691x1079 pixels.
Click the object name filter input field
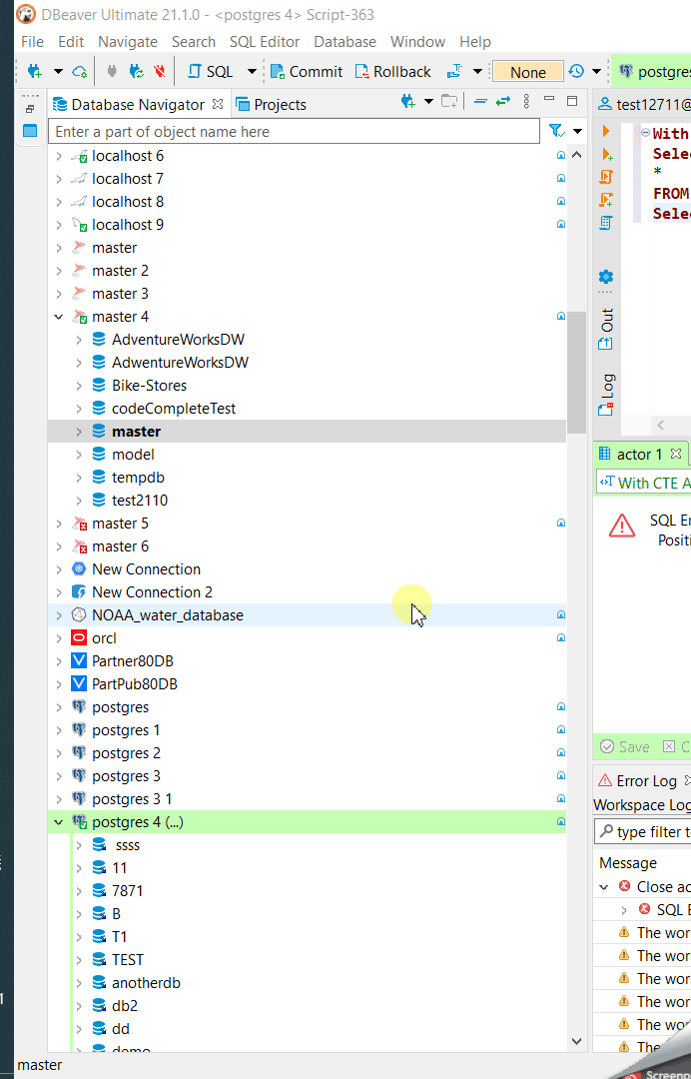tap(295, 132)
